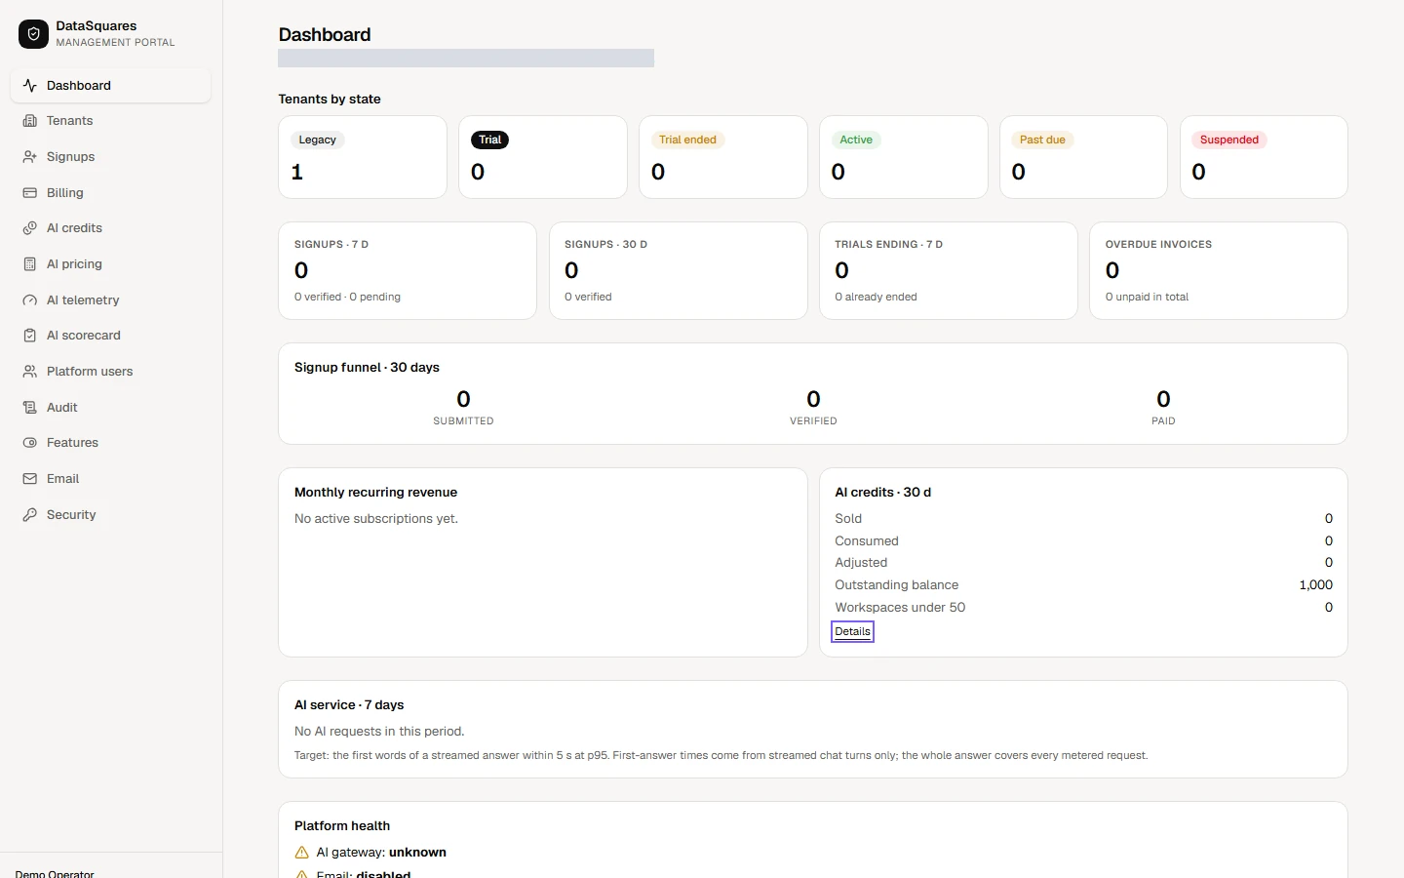1404x878 pixels.
Task: Select the Past due tenants card
Action: (x=1083, y=157)
